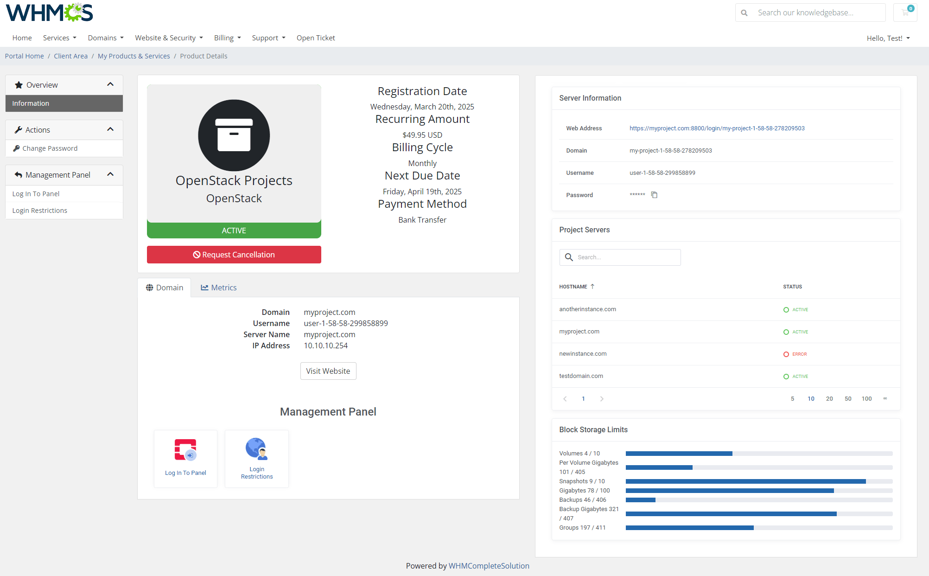Click the knowledgebase search magnifier icon
Viewport: 929px width, 576px height.
(744, 13)
